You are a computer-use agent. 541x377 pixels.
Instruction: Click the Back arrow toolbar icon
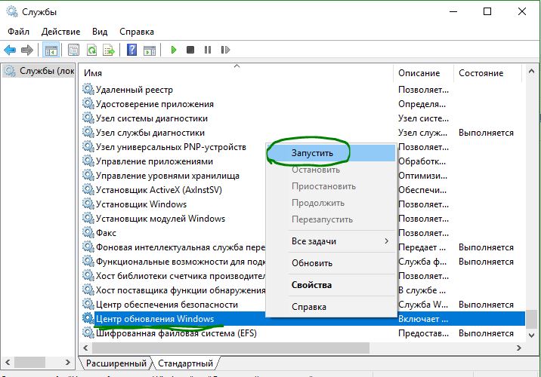pos(10,50)
